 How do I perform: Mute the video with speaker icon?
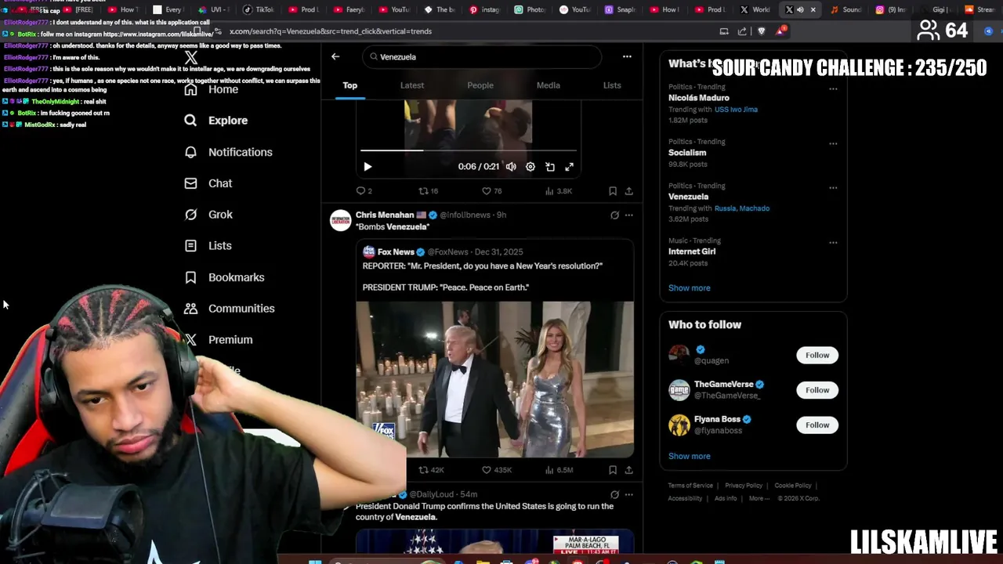511,167
